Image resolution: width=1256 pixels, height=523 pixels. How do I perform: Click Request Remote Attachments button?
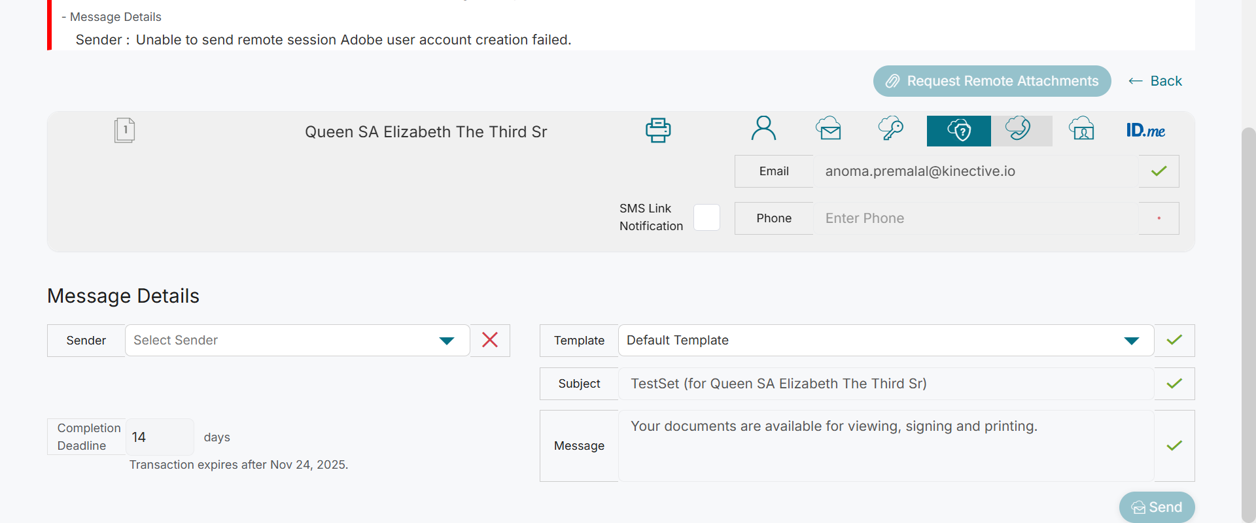pyautogui.click(x=992, y=81)
